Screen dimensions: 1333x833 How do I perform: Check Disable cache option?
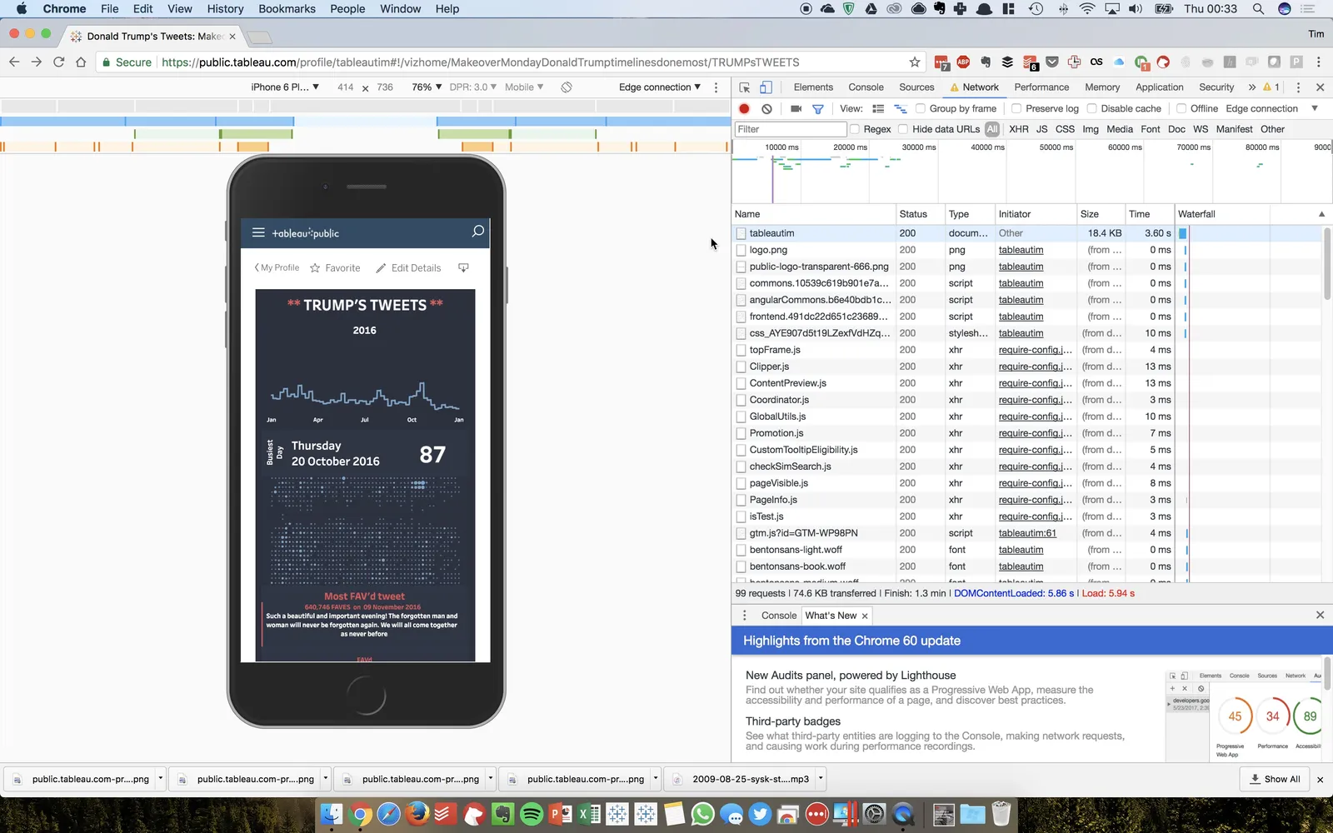[1091, 108]
